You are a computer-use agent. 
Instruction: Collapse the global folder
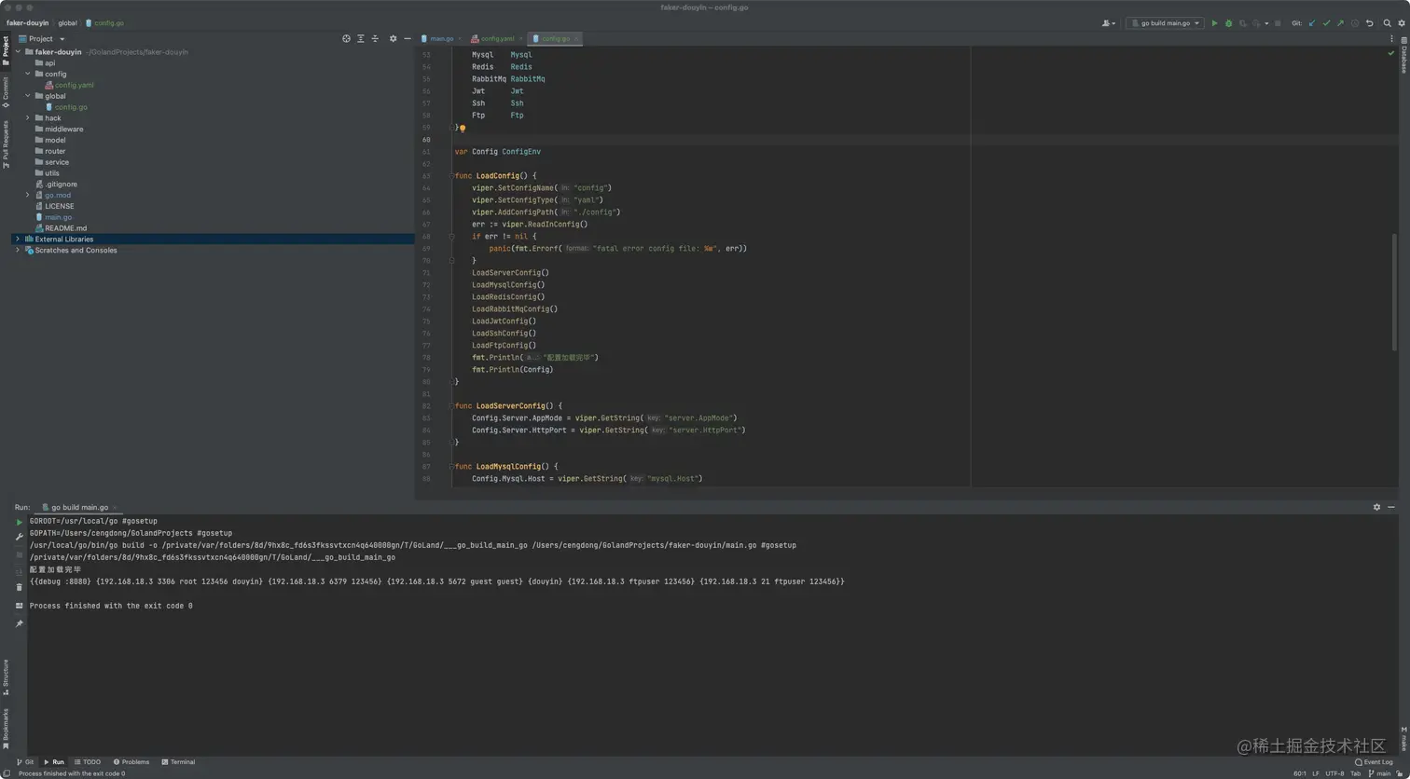(x=28, y=96)
